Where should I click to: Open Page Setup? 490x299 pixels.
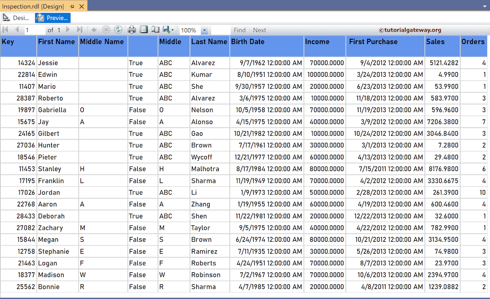pyautogui.click(x=155, y=30)
